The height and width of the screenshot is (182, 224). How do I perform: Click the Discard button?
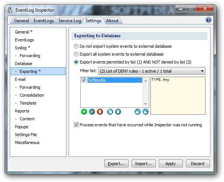(198, 164)
